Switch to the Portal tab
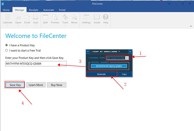 [x=62, y=10]
